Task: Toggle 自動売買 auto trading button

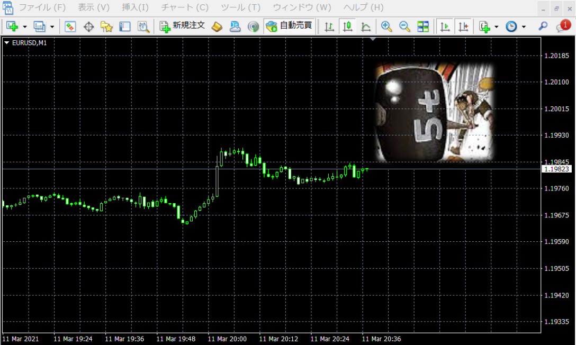Action: (x=289, y=26)
